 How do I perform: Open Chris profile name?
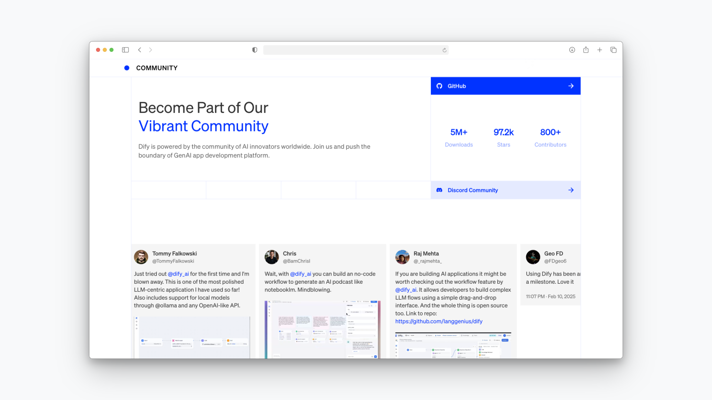tap(290, 254)
